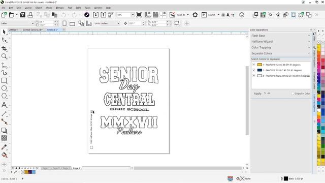Open the Snap To dropdown
The width and height of the screenshot is (325, 183).
pyautogui.click(x=188, y=15)
